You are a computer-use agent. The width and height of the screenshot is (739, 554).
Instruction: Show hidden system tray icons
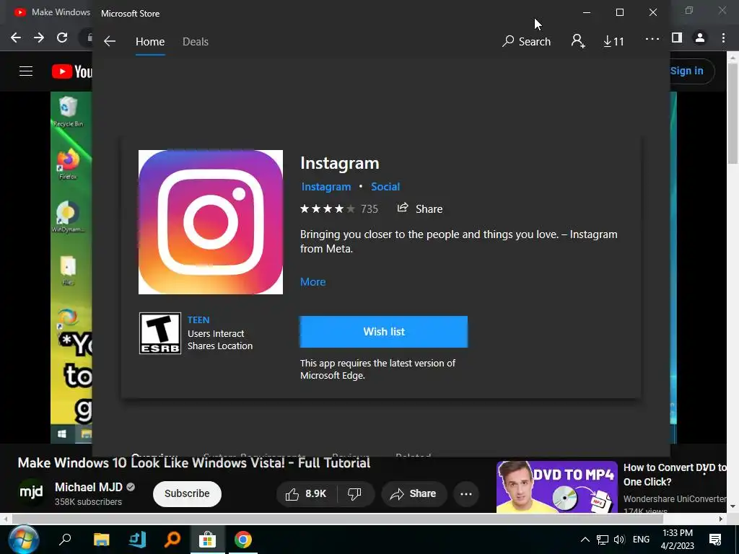pyautogui.click(x=585, y=540)
